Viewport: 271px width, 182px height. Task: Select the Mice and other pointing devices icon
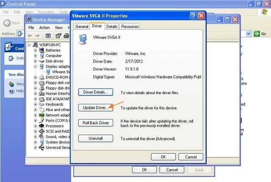point(41,110)
